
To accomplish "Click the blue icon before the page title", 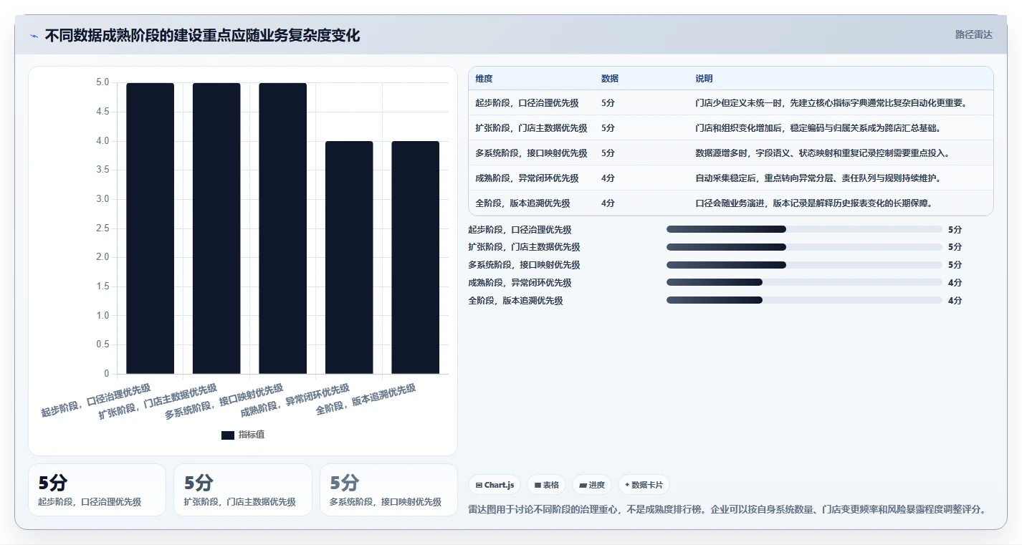I will pyautogui.click(x=34, y=36).
